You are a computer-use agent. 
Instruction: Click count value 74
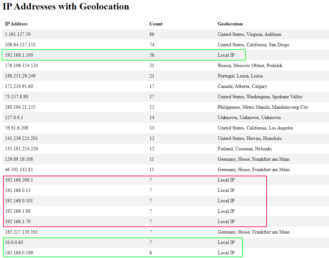tap(152, 45)
